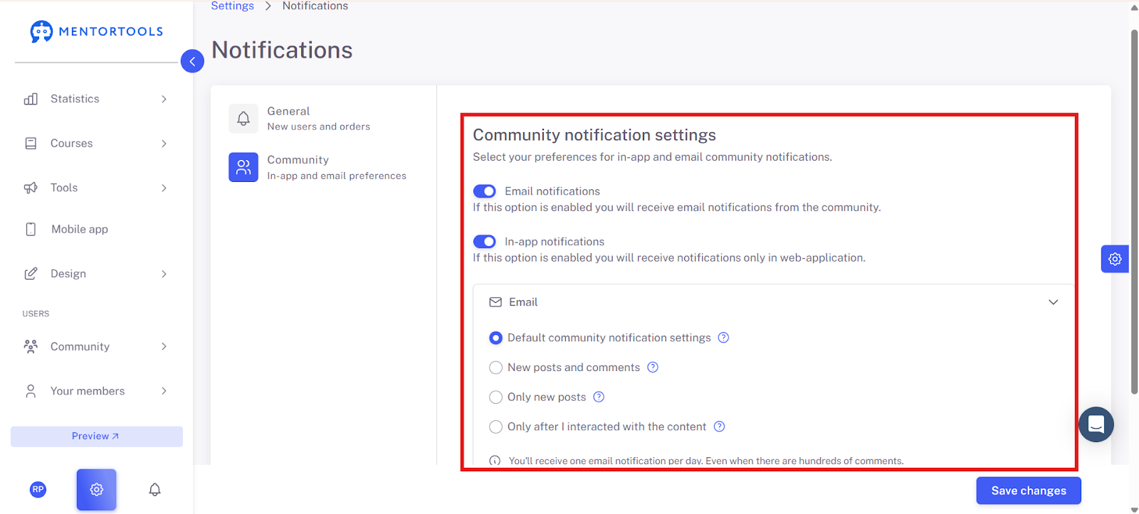This screenshot has height=514, width=1139.
Task: Click help icon next to Default community notification settings
Action: point(723,338)
